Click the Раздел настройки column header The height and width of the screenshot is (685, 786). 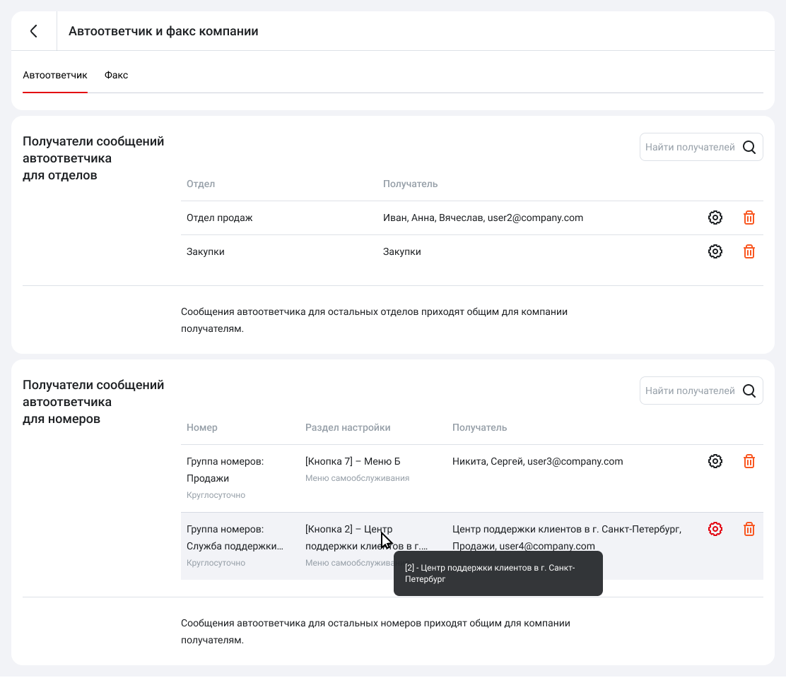point(348,427)
